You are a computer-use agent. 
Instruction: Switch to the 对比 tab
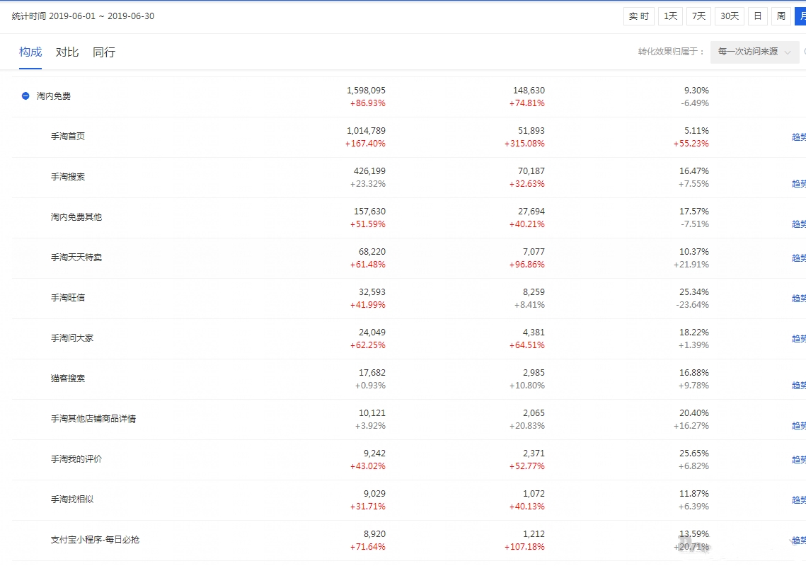coord(67,52)
